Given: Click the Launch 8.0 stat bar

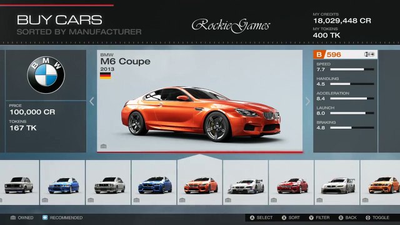Looking at the screenshot, I should point(352,112).
